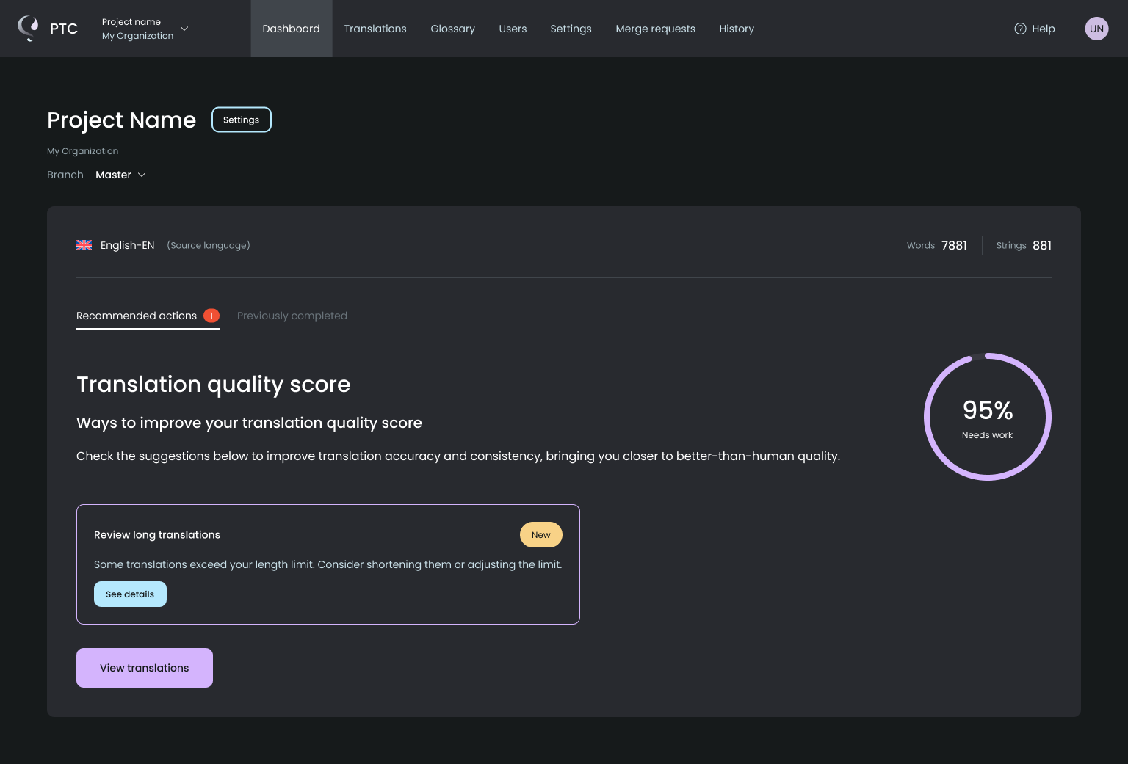Image resolution: width=1128 pixels, height=764 pixels.
Task: Click the PTC logo icon
Action: pos(29,28)
